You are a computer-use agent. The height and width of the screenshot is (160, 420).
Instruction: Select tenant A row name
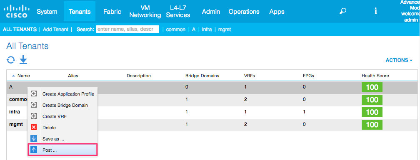point(11,87)
